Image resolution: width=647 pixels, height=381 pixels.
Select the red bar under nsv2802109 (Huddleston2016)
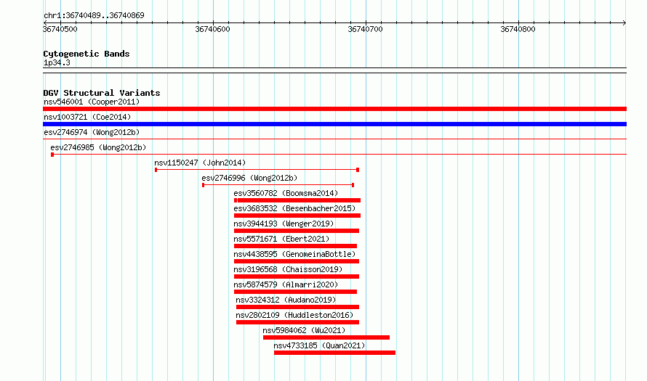(297, 322)
